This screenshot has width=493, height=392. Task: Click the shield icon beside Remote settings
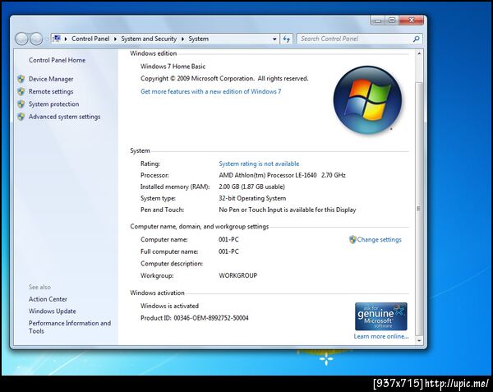pos(21,91)
